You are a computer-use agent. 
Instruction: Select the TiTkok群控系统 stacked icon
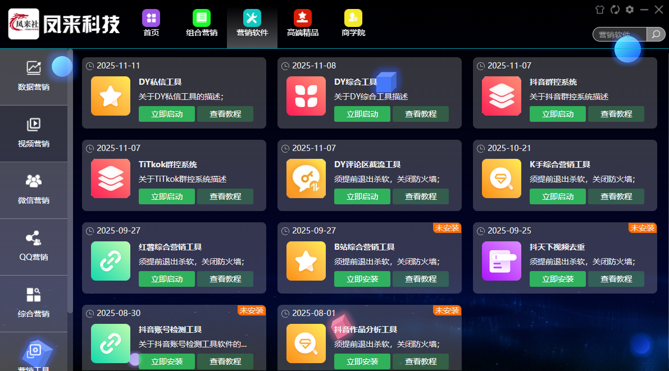point(110,178)
